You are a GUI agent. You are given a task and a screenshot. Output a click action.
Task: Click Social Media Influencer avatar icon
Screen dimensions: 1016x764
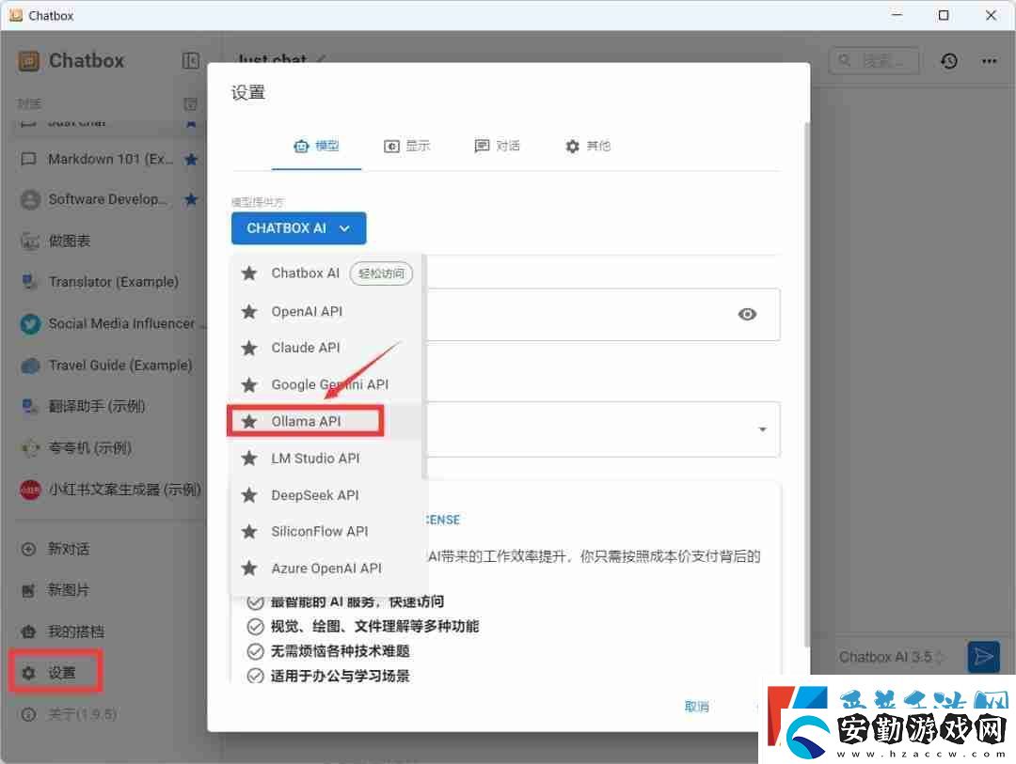pyautogui.click(x=30, y=323)
